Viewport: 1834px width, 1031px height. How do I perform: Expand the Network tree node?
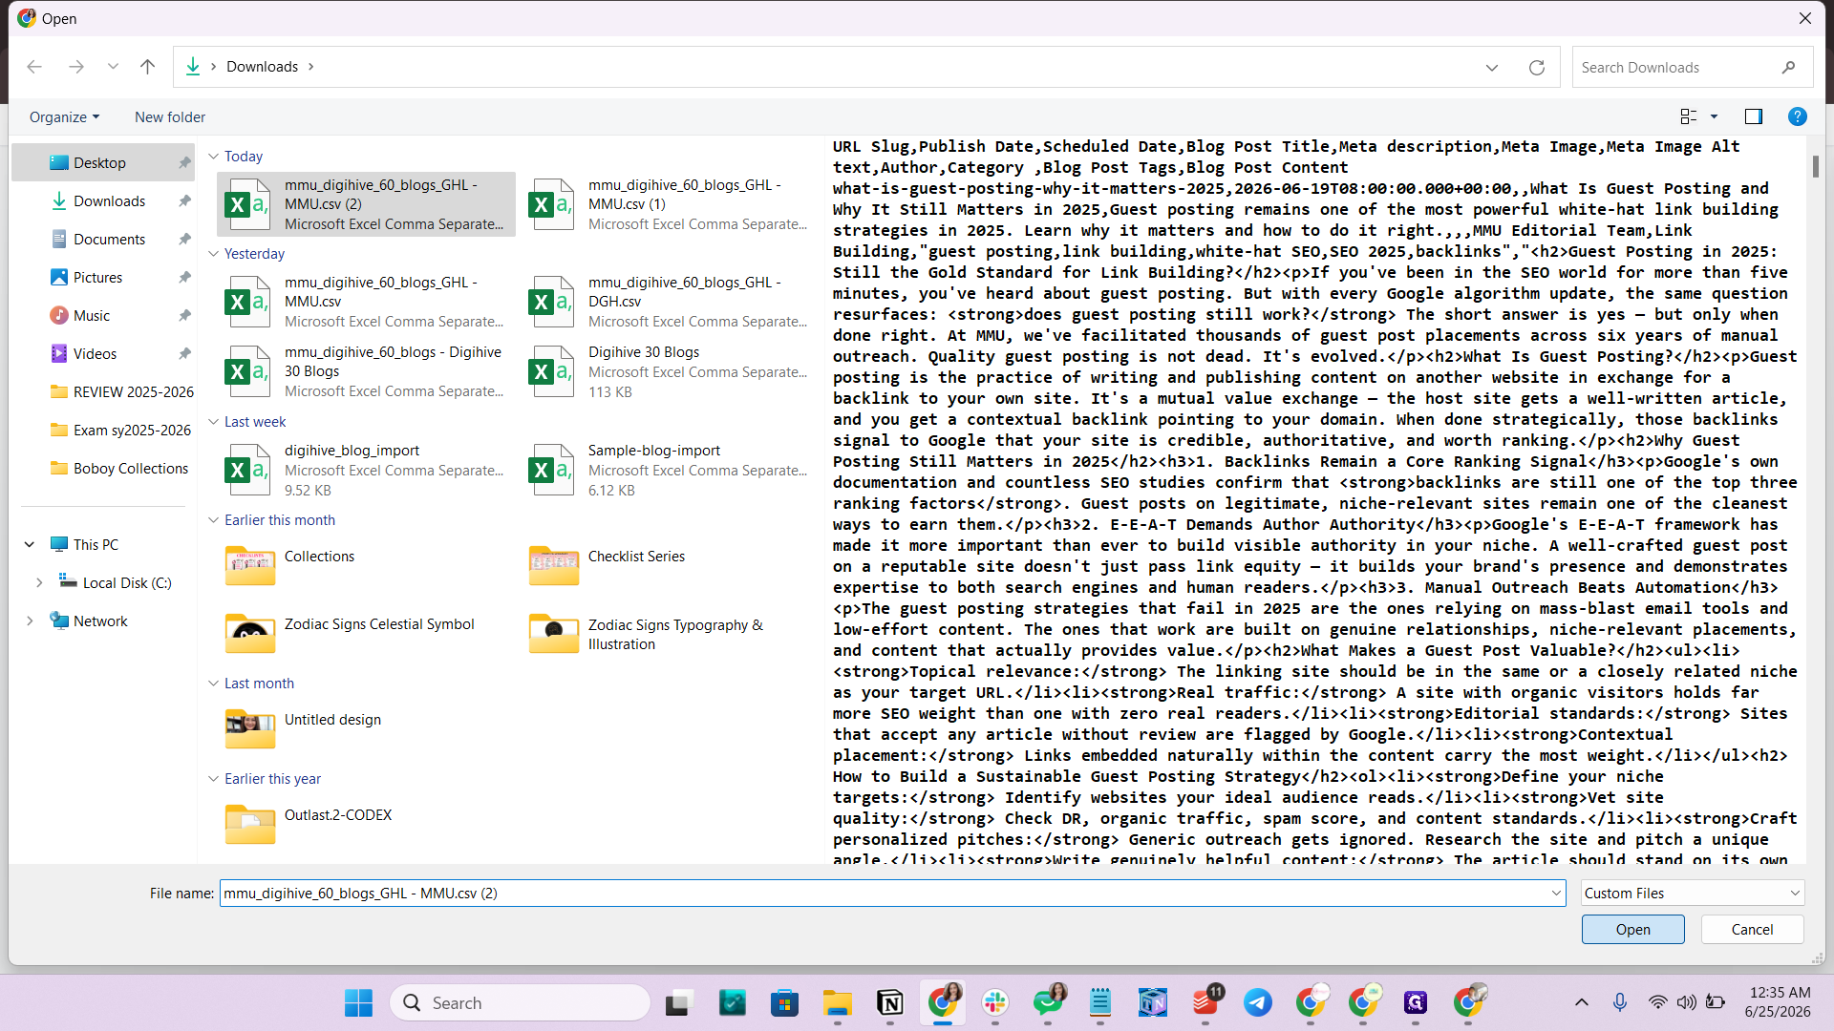(x=30, y=621)
